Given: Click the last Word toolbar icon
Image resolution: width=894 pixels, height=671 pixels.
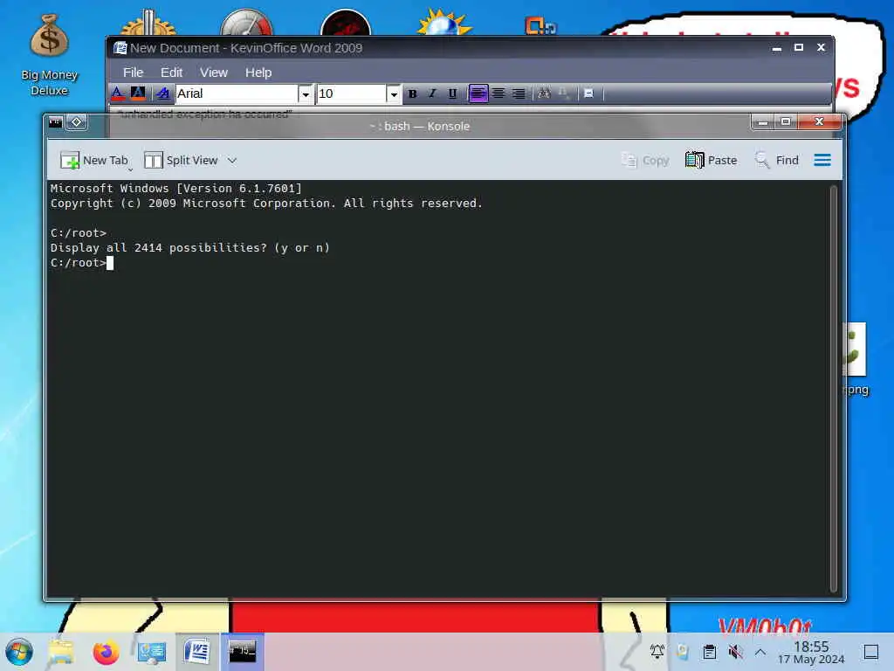Looking at the screenshot, I should coord(589,93).
